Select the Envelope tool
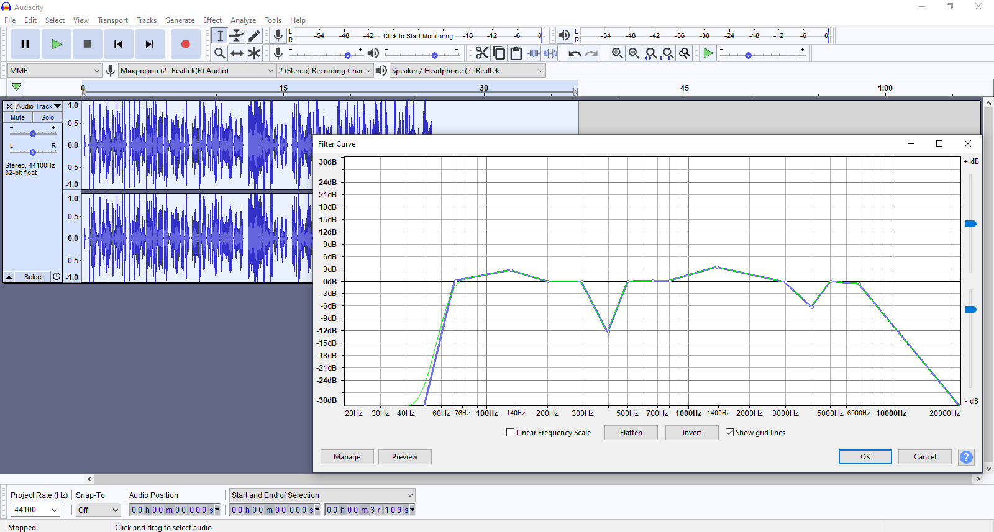Image resolution: width=994 pixels, height=532 pixels. tap(237, 36)
